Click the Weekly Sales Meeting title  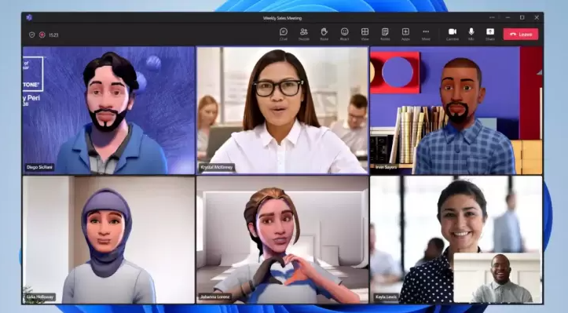click(282, 18)
